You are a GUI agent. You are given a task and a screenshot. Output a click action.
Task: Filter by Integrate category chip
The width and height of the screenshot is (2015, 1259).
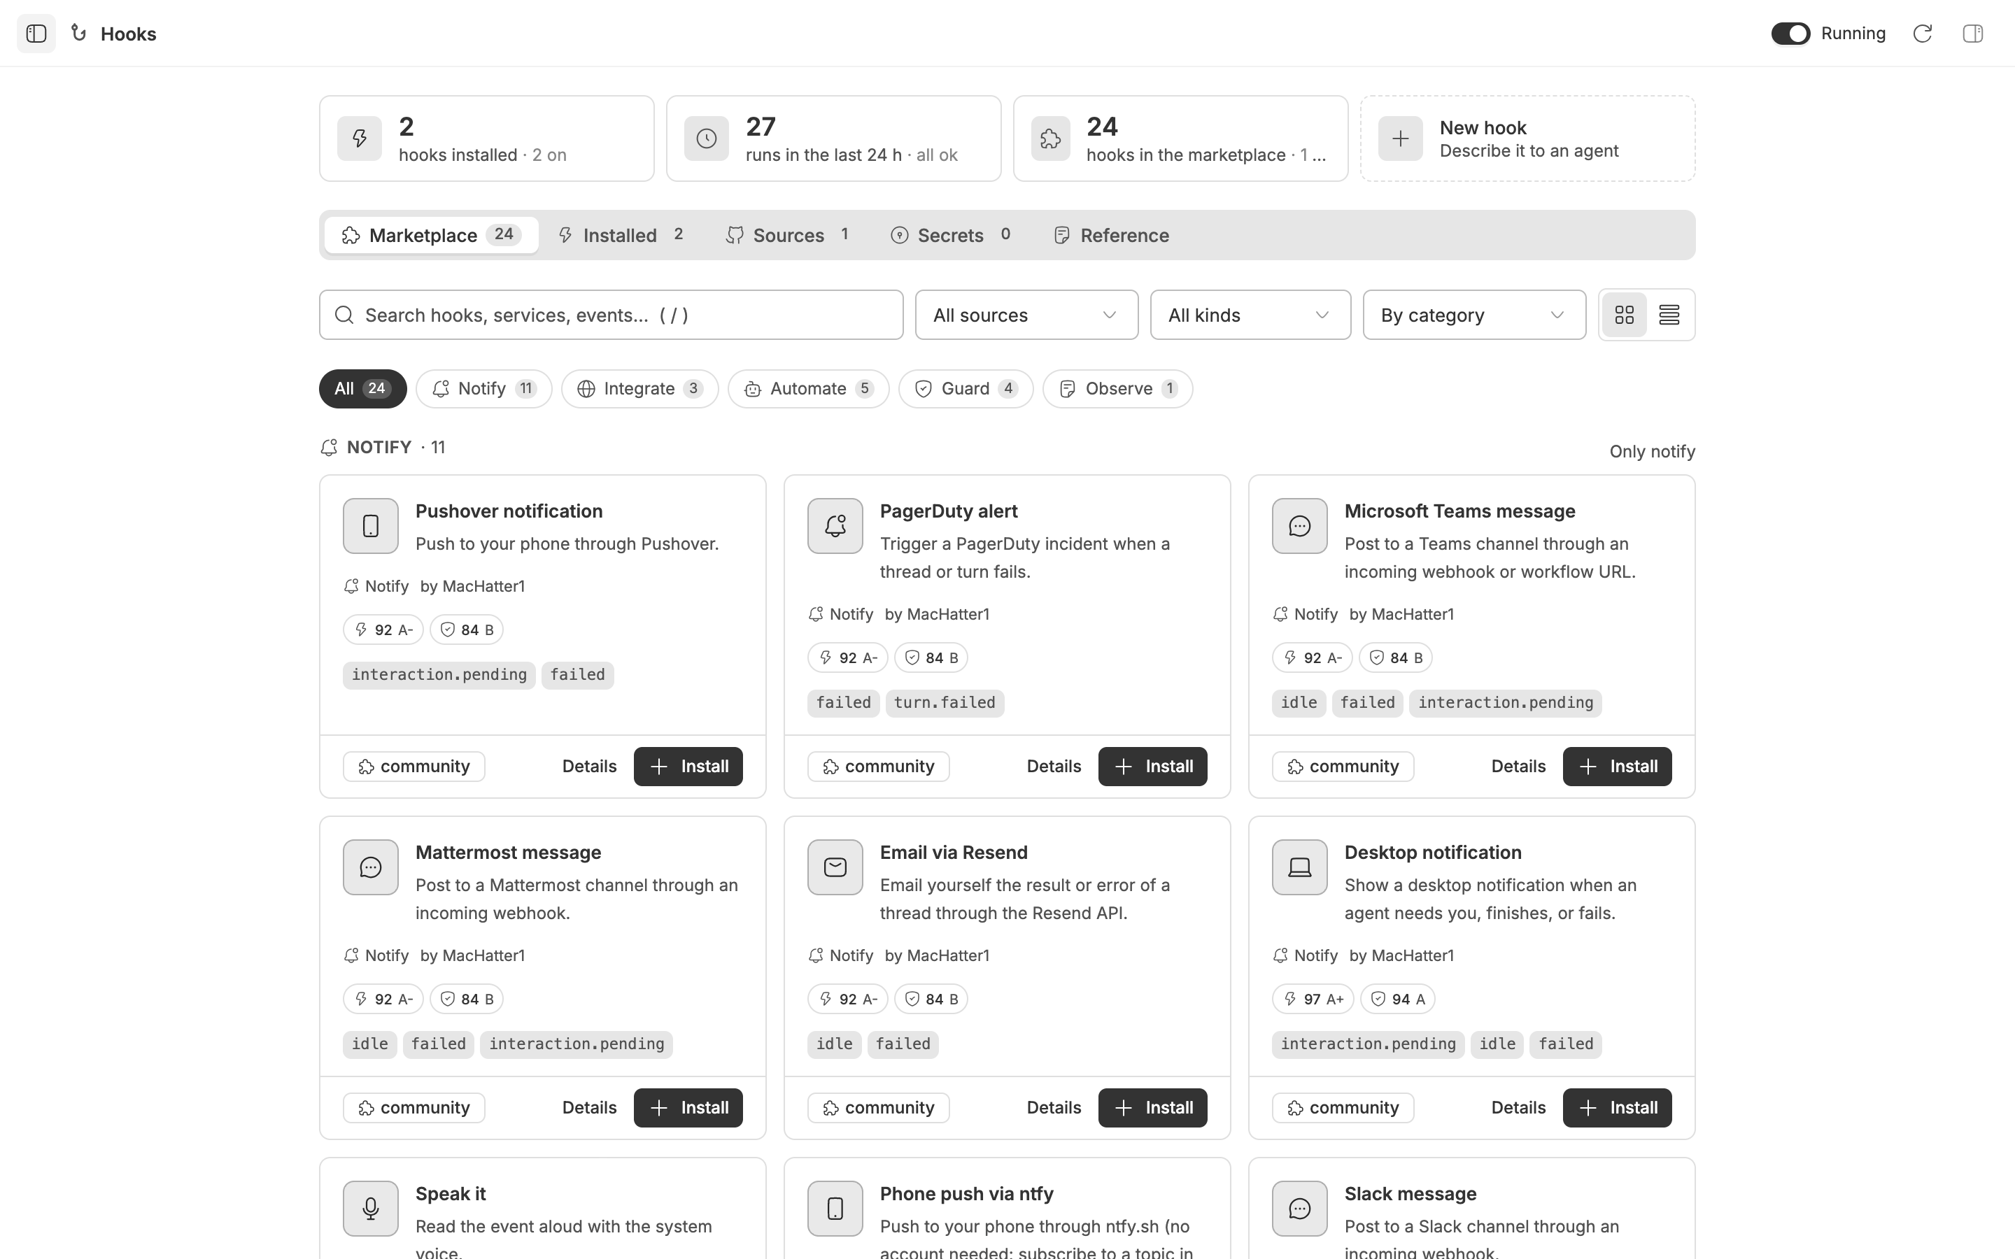pyautogui.click(x=639, y=389)
